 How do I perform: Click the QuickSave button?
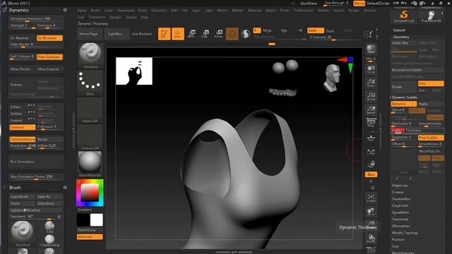(x=309, y=4)
